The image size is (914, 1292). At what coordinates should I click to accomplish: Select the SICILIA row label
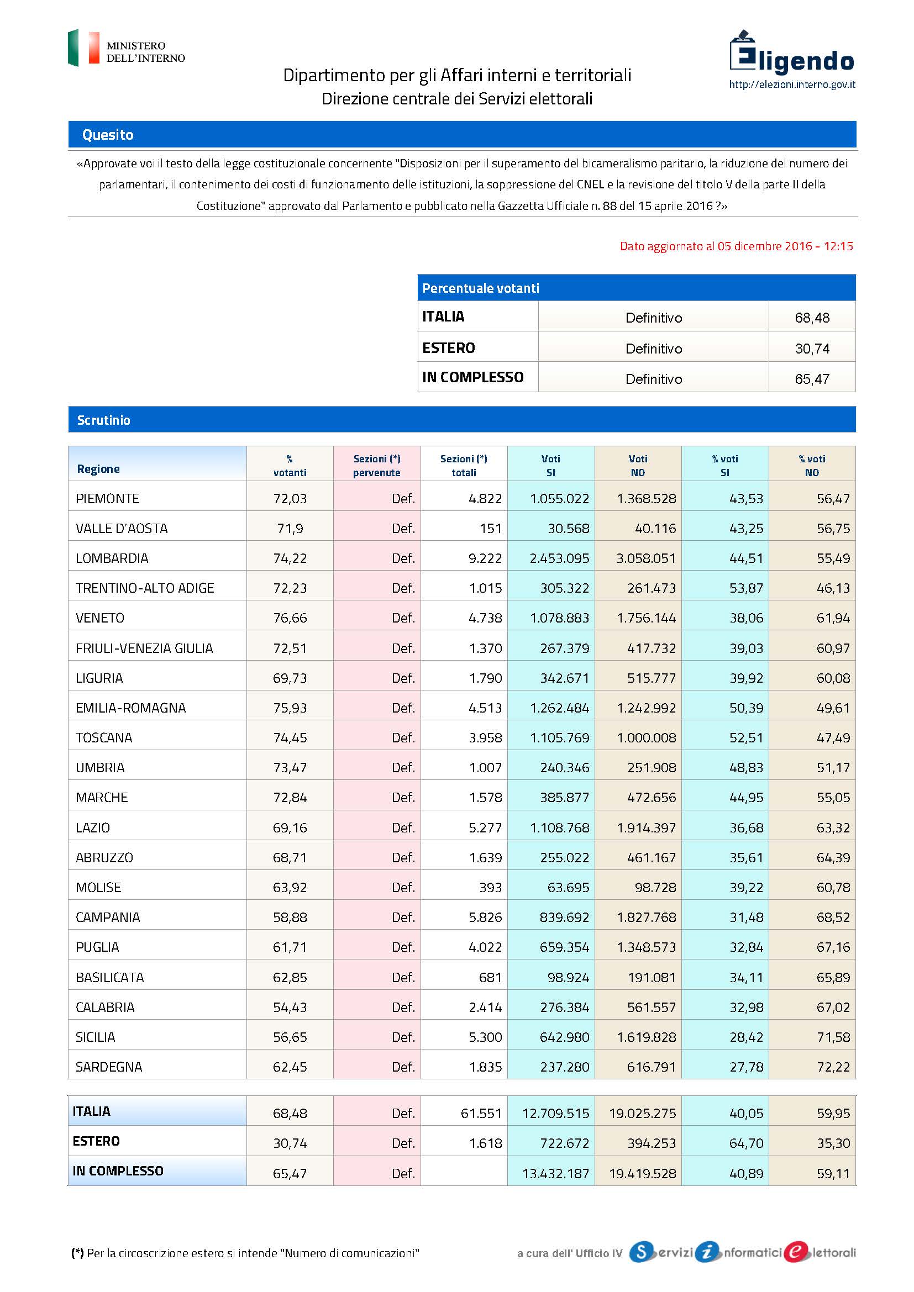coord(95,1037)
